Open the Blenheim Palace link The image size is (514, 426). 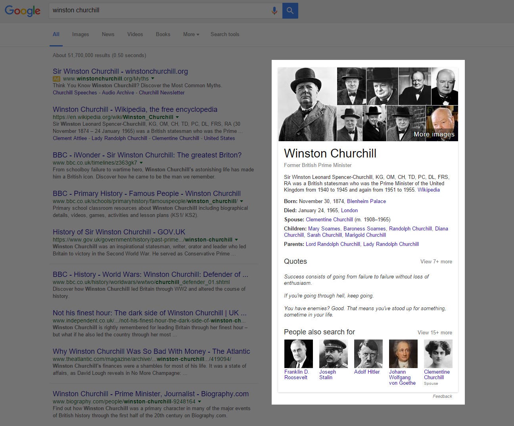(x=366, y=201)
